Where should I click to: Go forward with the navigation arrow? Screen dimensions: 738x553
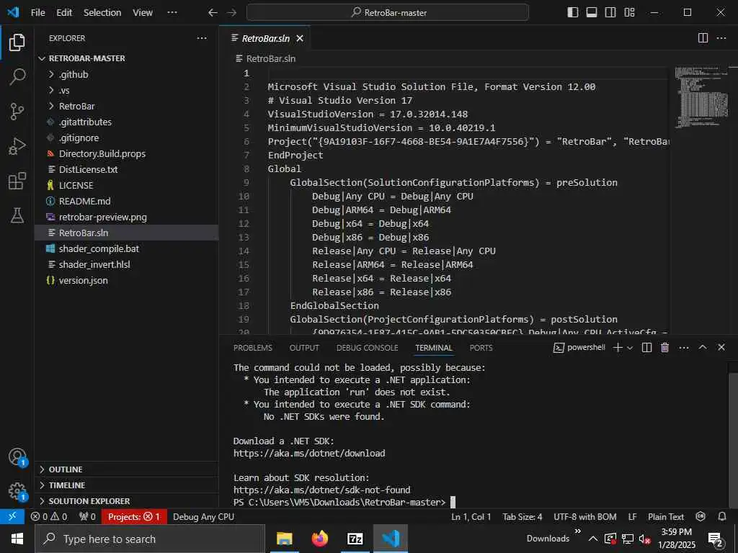click(231, 13)
